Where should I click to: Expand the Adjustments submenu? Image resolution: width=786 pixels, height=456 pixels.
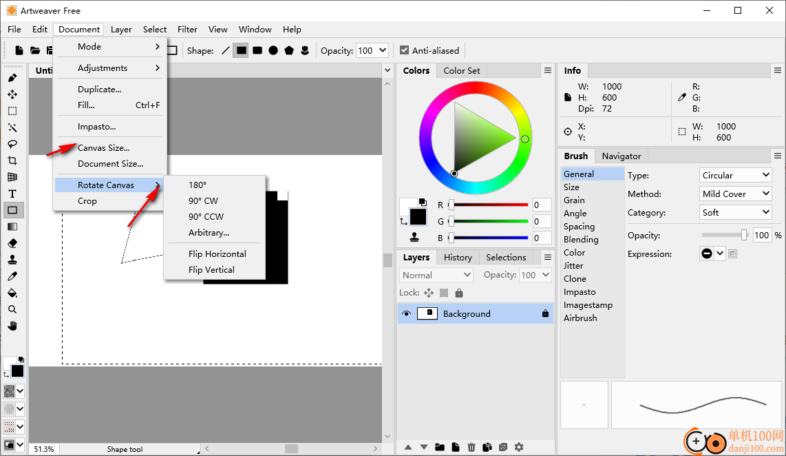click(x=110, y=68)
